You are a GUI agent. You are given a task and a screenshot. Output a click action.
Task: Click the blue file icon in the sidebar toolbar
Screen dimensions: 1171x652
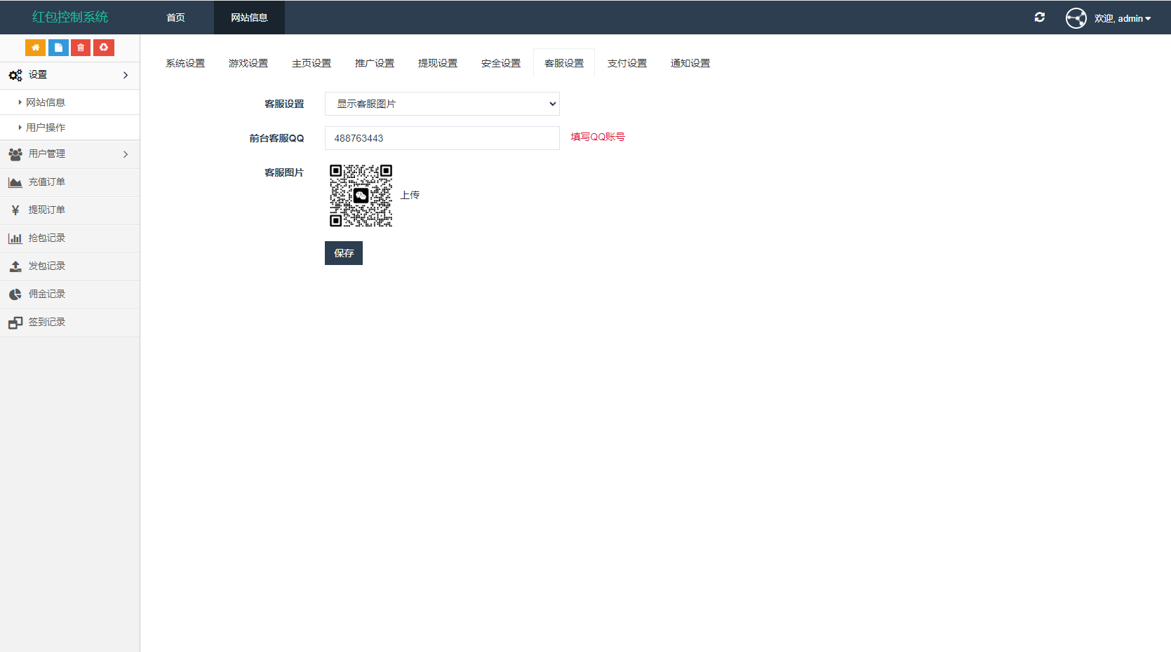tap(58, 47)
